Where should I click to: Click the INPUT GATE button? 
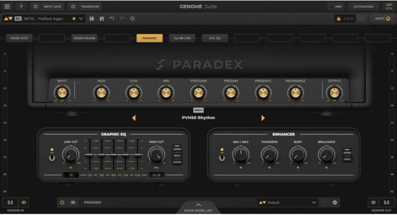tap(52, 7)
